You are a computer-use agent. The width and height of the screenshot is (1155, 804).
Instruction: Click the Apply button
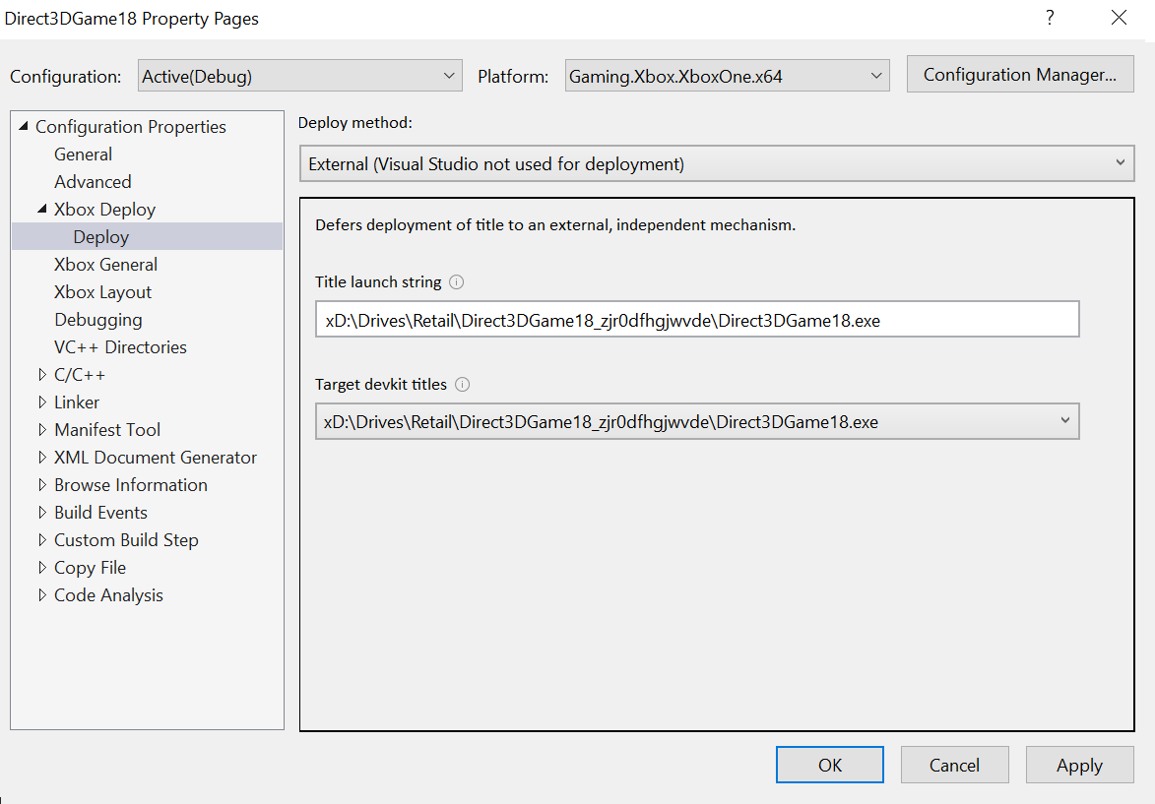pyautogui.click(x=1079, y=765)
